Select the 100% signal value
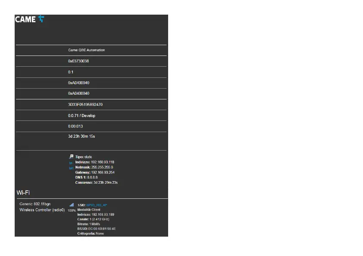Viewport: 363px width, 256px height. [72, 210]
